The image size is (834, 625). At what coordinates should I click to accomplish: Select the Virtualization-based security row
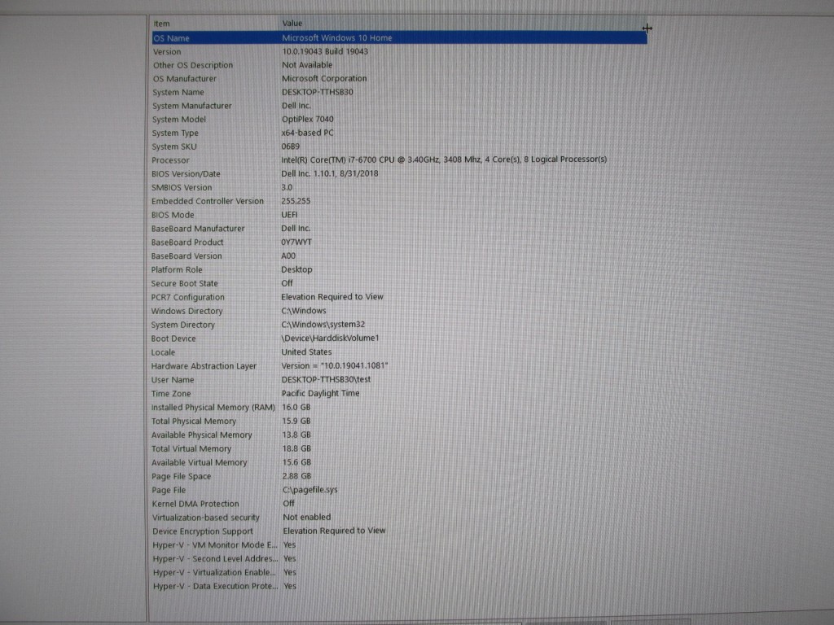tap(399, 518)
